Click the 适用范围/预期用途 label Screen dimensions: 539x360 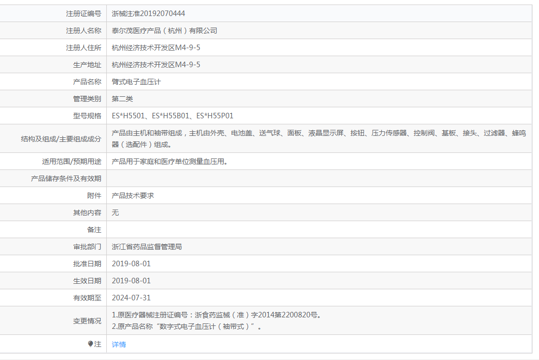(x=72, y=161)
